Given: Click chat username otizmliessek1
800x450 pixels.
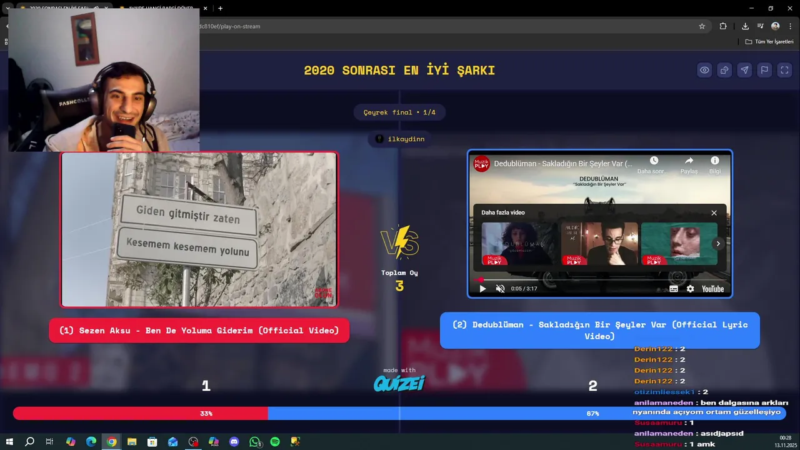Looking at the screenshot, I should pos(664,392).
